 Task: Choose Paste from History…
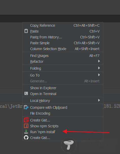(x=63, y=37)
